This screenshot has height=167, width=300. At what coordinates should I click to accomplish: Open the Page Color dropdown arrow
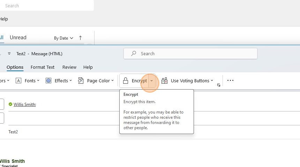pos(112,81)
